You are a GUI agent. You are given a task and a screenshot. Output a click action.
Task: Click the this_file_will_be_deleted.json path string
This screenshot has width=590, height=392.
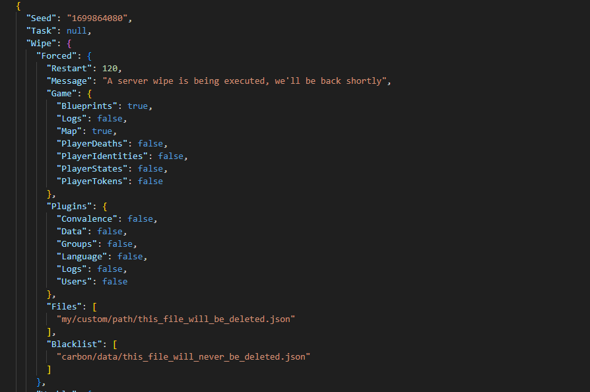pos(176,319)
